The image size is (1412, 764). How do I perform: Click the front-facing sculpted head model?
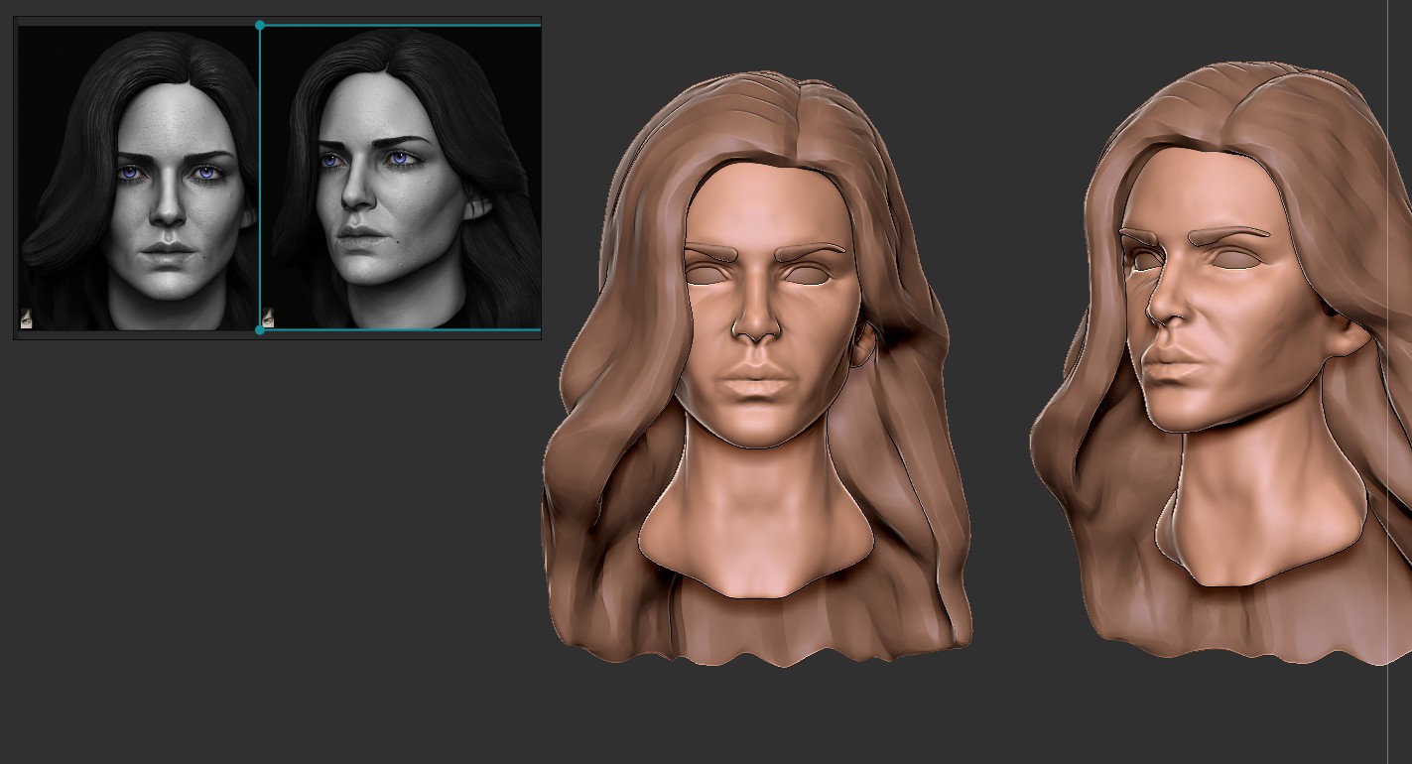click(757, 368)
